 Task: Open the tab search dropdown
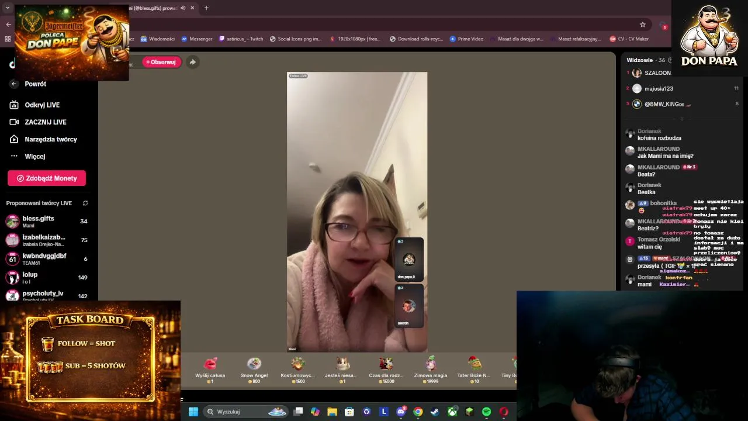coord(8,8)
